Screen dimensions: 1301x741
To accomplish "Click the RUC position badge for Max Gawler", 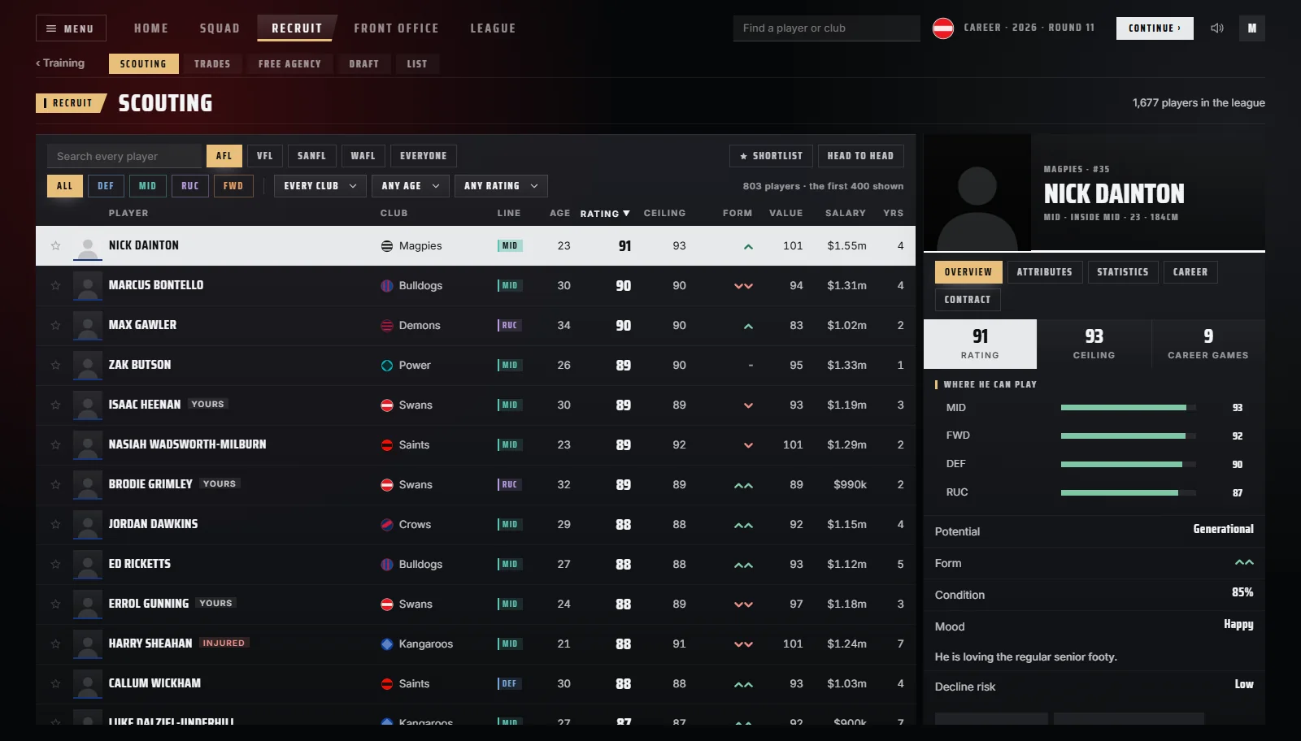I will (510, 326).
